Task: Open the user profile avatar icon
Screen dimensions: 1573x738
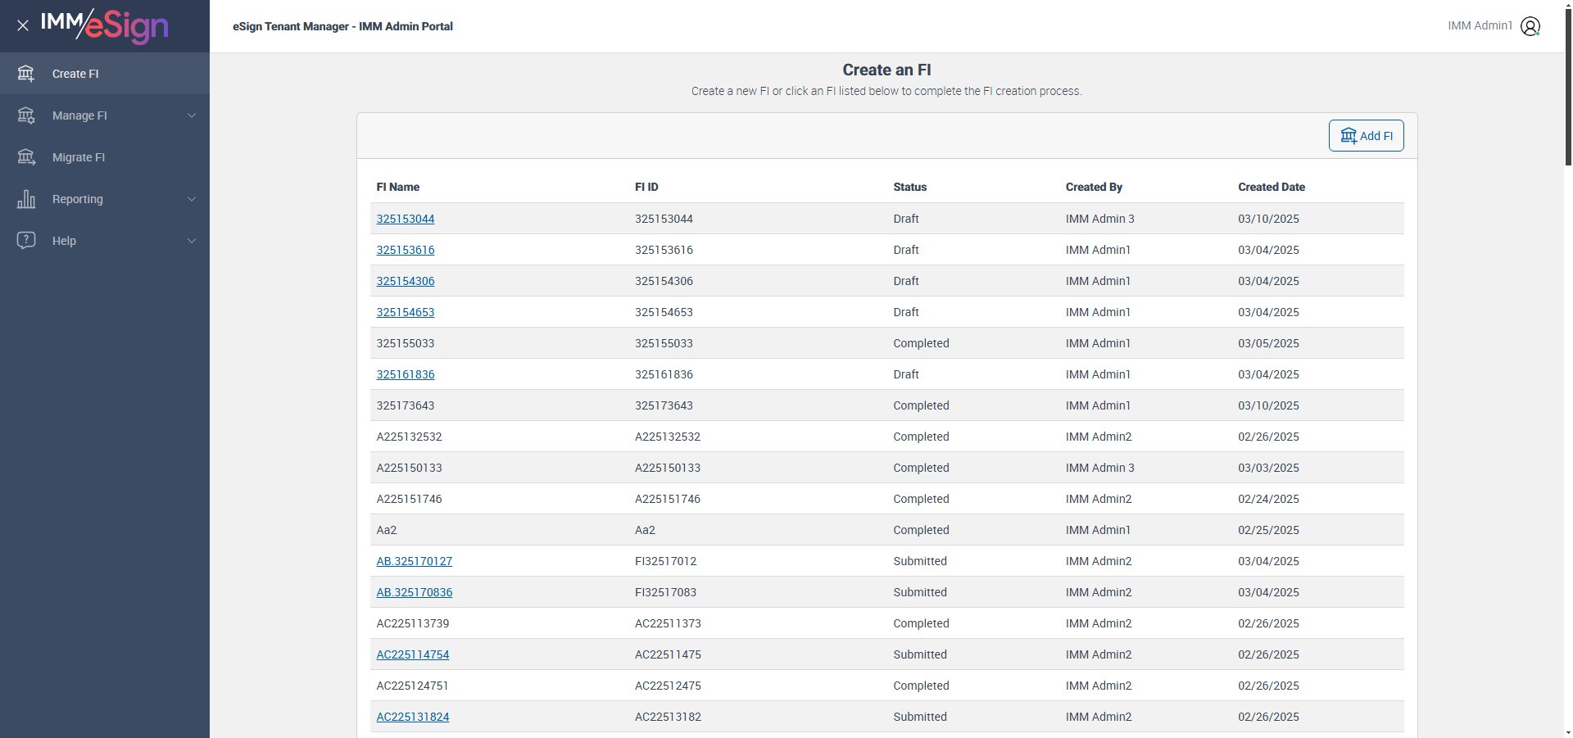Action: click(x=1530, y=26)
